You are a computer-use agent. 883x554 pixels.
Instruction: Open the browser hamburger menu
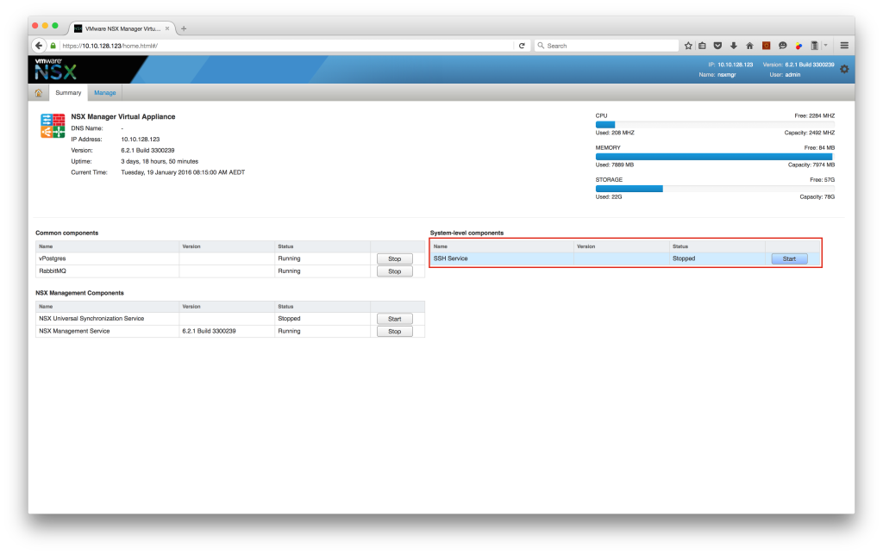coord(844,46)
